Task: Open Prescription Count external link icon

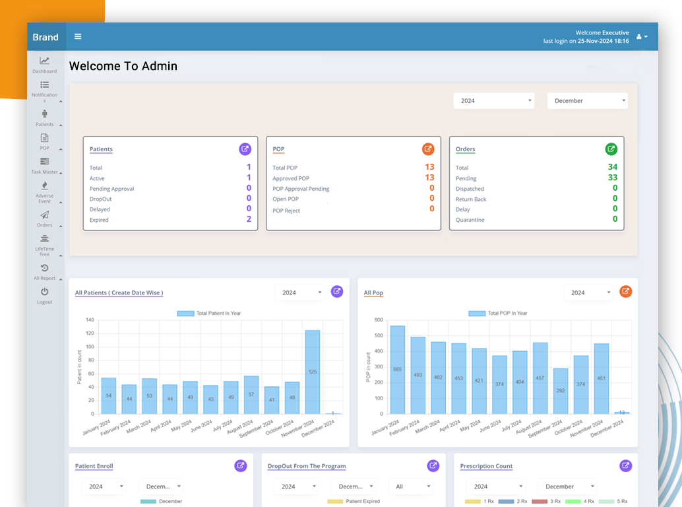Action: pos(625,465)
